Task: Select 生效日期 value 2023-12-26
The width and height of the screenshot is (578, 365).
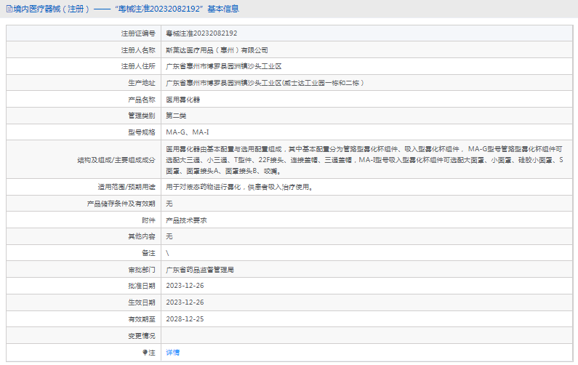Action: [x=185, y=302]
